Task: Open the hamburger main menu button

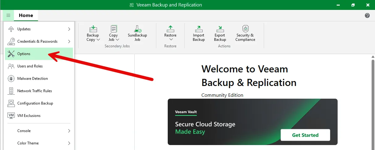Action: click(8, 15)
